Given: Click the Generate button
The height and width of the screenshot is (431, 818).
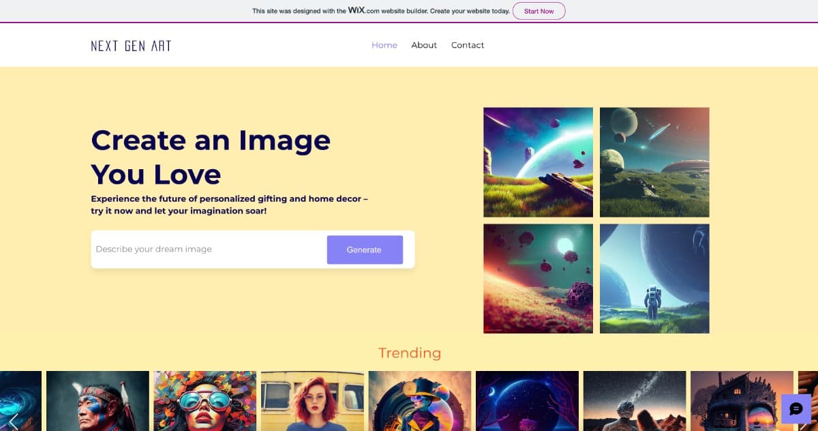Looking at the screenshot, I should (365, 250).
